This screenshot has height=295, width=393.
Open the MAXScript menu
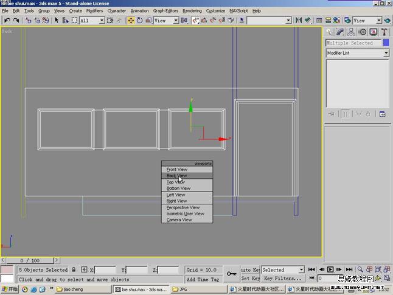tap(238, 11)
